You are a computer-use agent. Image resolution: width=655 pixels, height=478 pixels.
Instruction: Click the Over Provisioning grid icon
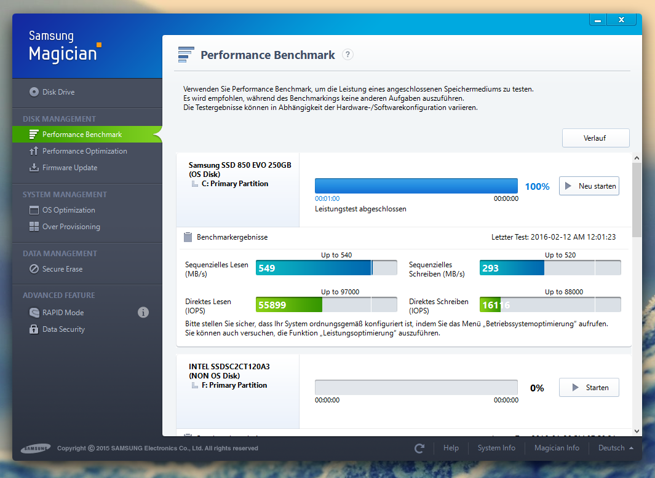pos(34,227)
